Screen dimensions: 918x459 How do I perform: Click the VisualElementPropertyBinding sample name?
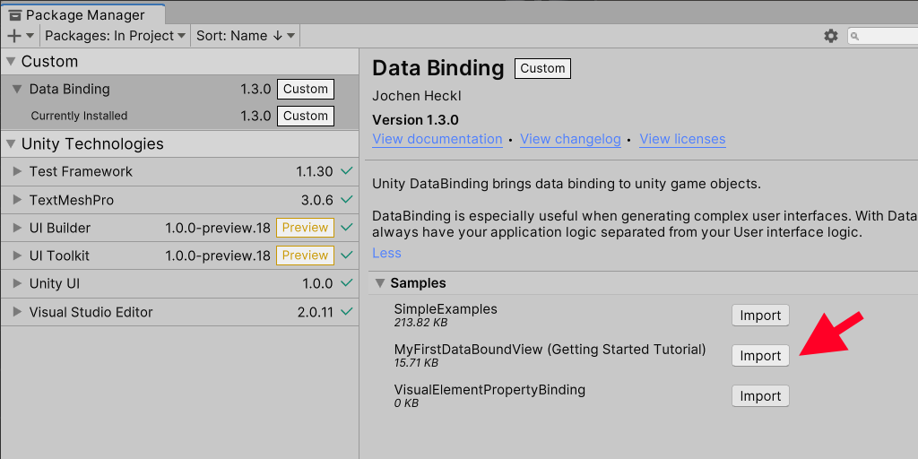(489, 390)
